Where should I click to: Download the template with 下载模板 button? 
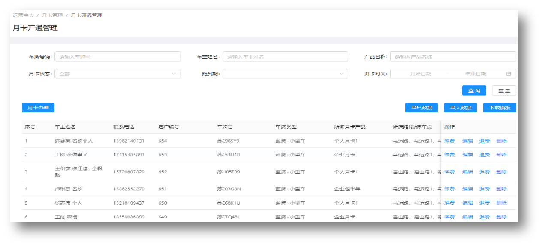tap(499, 107)
